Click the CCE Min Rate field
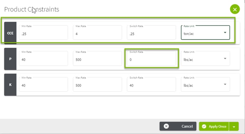 43,32
